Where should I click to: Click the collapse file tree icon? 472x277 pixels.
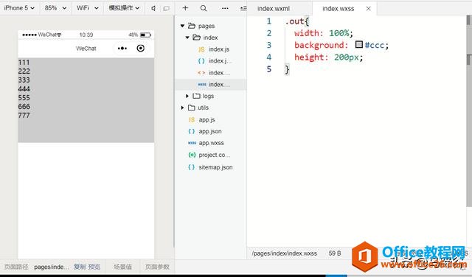coord(243,8)
